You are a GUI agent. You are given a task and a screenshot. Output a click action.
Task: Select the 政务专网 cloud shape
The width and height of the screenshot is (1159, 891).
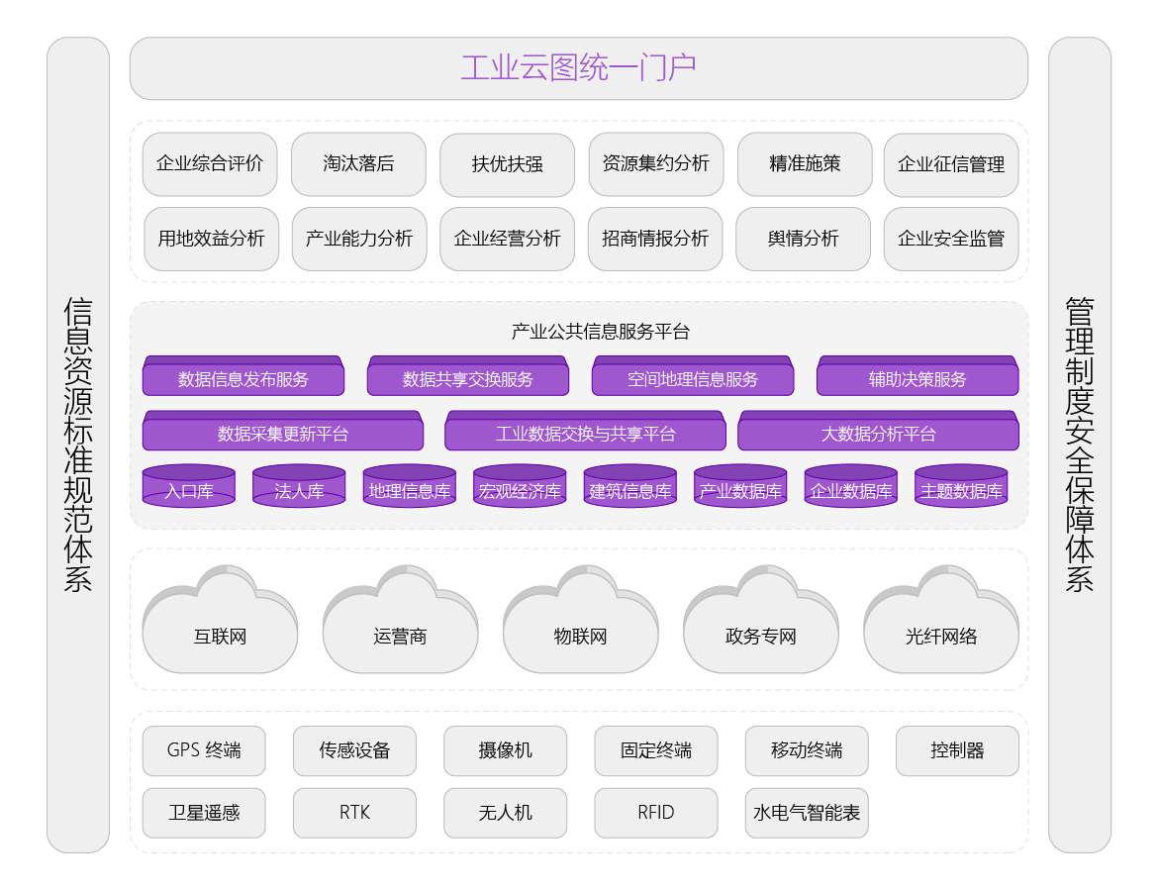tap(760, 621)
